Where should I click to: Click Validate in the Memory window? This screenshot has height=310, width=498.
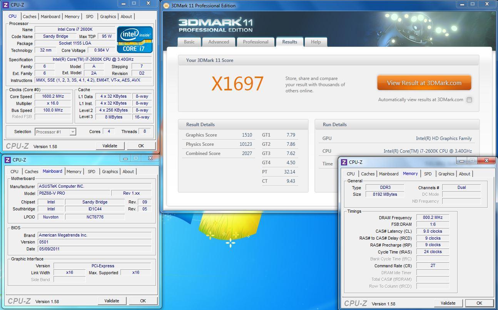coord(448,303)
